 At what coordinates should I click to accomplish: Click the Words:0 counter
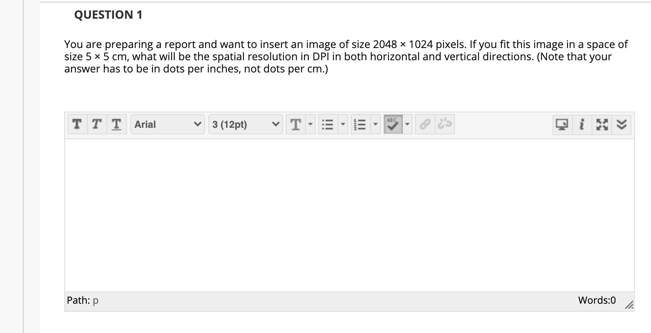click(x=597, y=300)
